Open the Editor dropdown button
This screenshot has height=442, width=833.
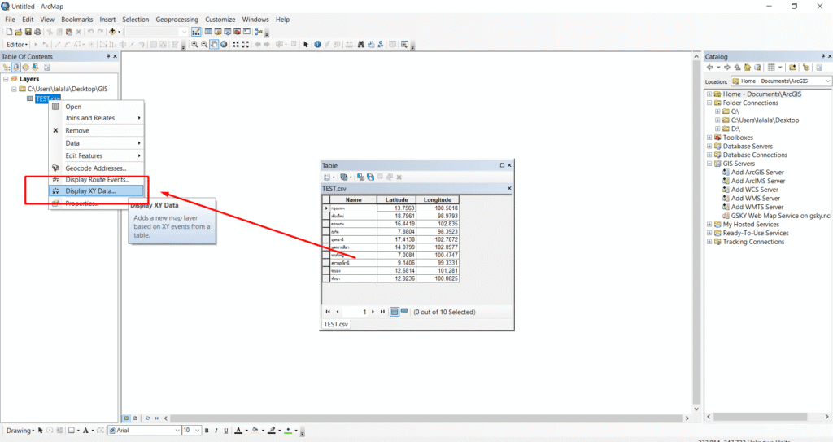pyautogui.click(x=17, y=45)
